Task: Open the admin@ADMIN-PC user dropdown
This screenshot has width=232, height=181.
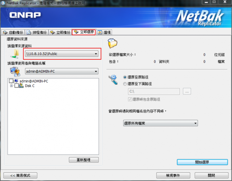Action: click(x=62, y=71)
